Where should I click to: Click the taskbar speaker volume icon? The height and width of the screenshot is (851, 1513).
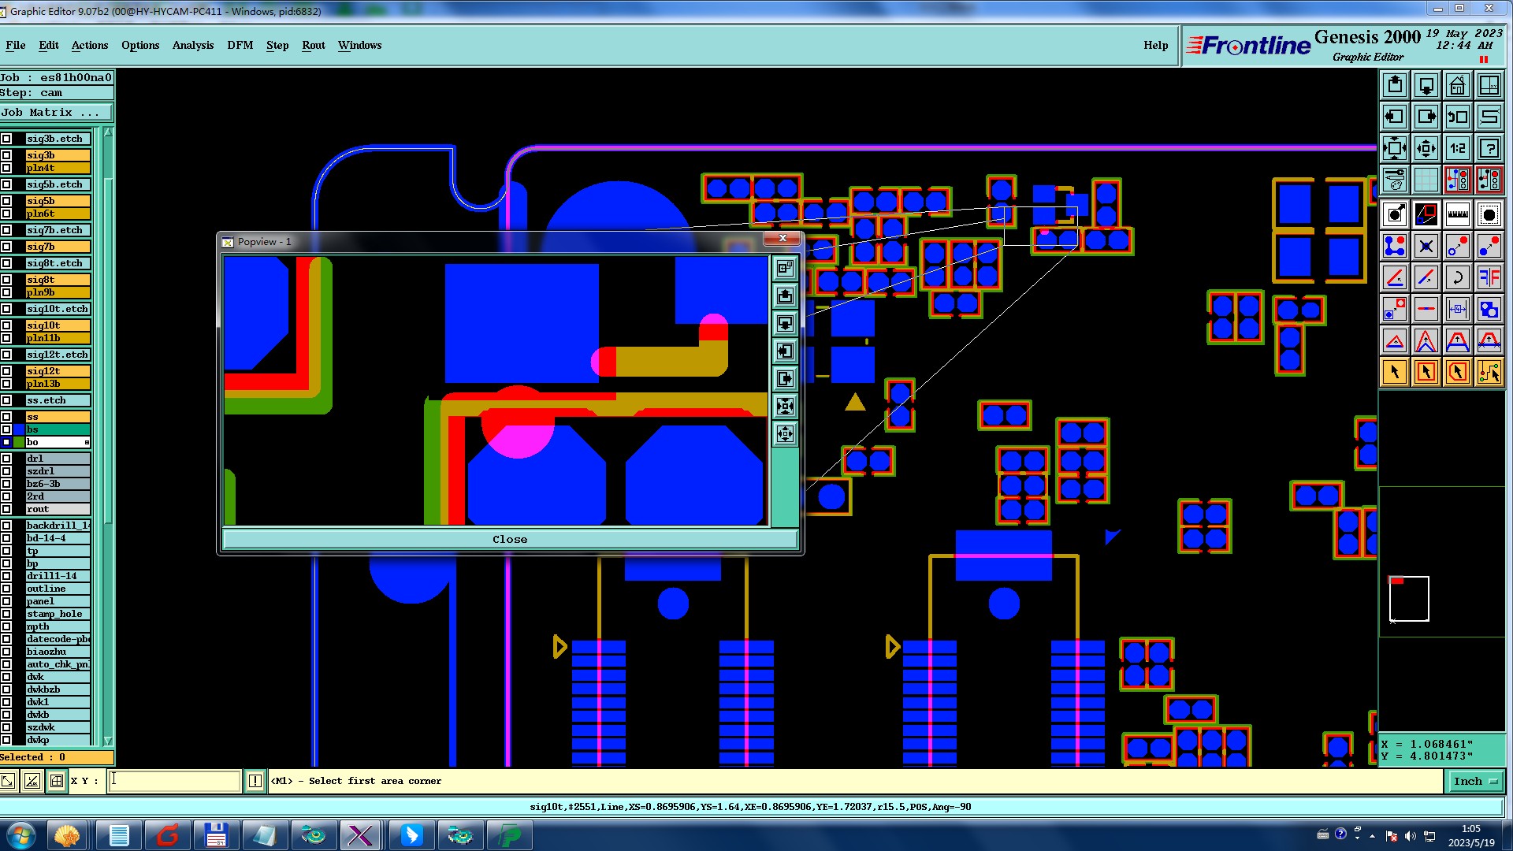(x=1410, y=836)
